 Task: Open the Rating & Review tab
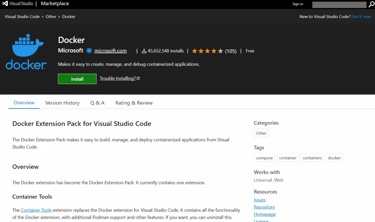[134, 103]
